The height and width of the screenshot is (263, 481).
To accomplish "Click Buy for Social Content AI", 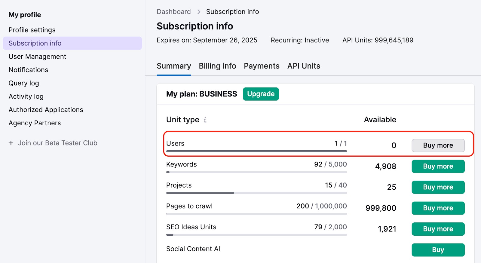I will click(438, 250).
